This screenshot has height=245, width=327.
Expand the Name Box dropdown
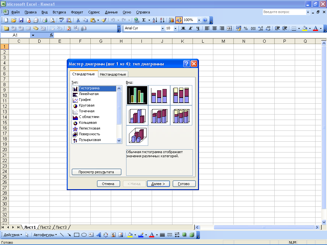click(x=33, y=35)
